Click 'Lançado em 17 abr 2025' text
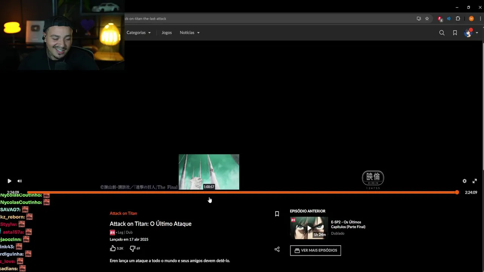The height and width of the screenshot is (272, 484). pyautogui.click(x=129, y=240)
